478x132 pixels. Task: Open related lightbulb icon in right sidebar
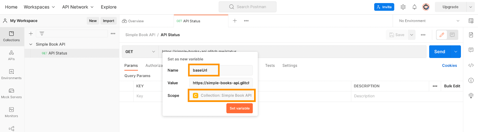[471, 96]
